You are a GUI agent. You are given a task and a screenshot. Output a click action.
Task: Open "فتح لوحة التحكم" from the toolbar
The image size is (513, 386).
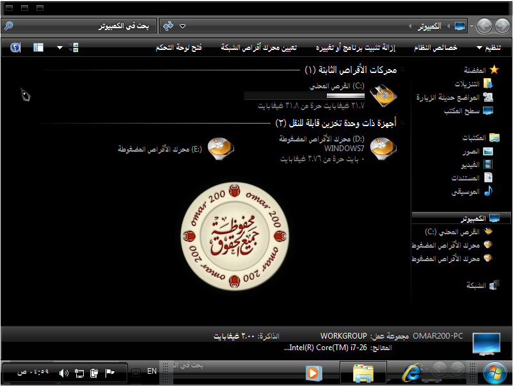tap(178, 48)
